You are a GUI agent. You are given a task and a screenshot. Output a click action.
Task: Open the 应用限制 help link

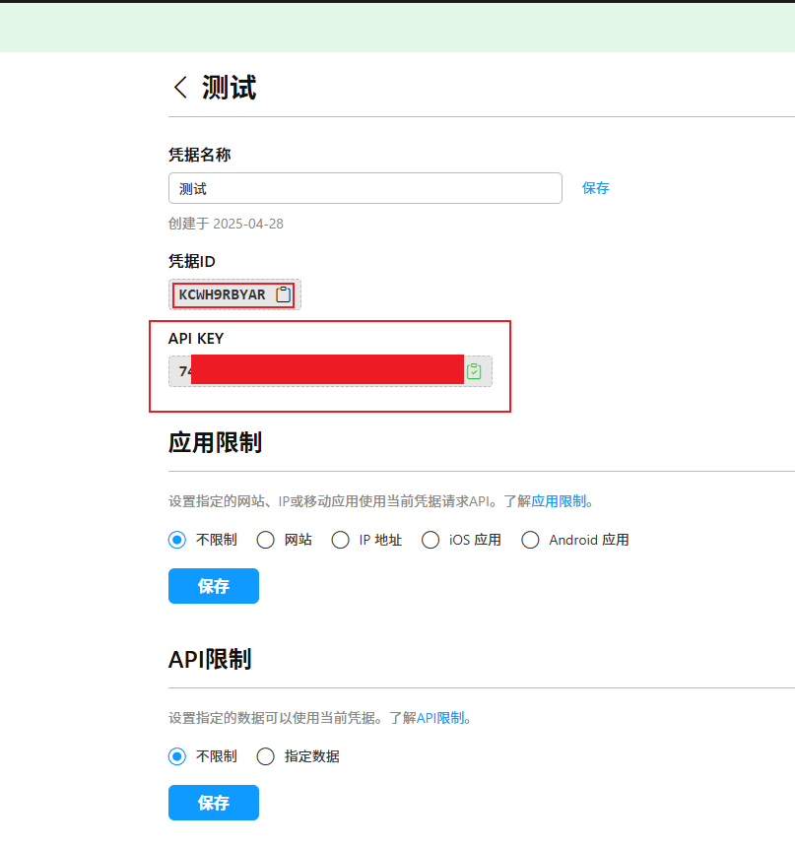point(559,501)
